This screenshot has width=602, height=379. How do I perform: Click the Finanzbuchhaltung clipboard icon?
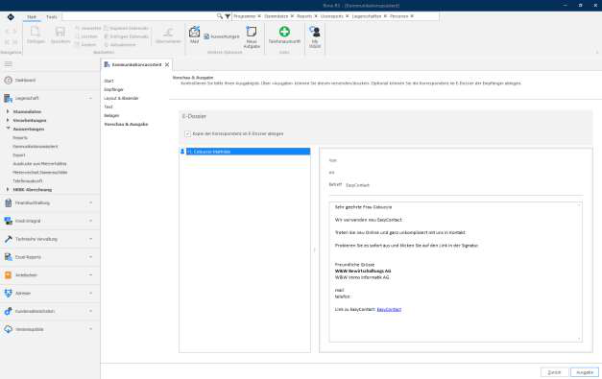(x=8, y=202)
